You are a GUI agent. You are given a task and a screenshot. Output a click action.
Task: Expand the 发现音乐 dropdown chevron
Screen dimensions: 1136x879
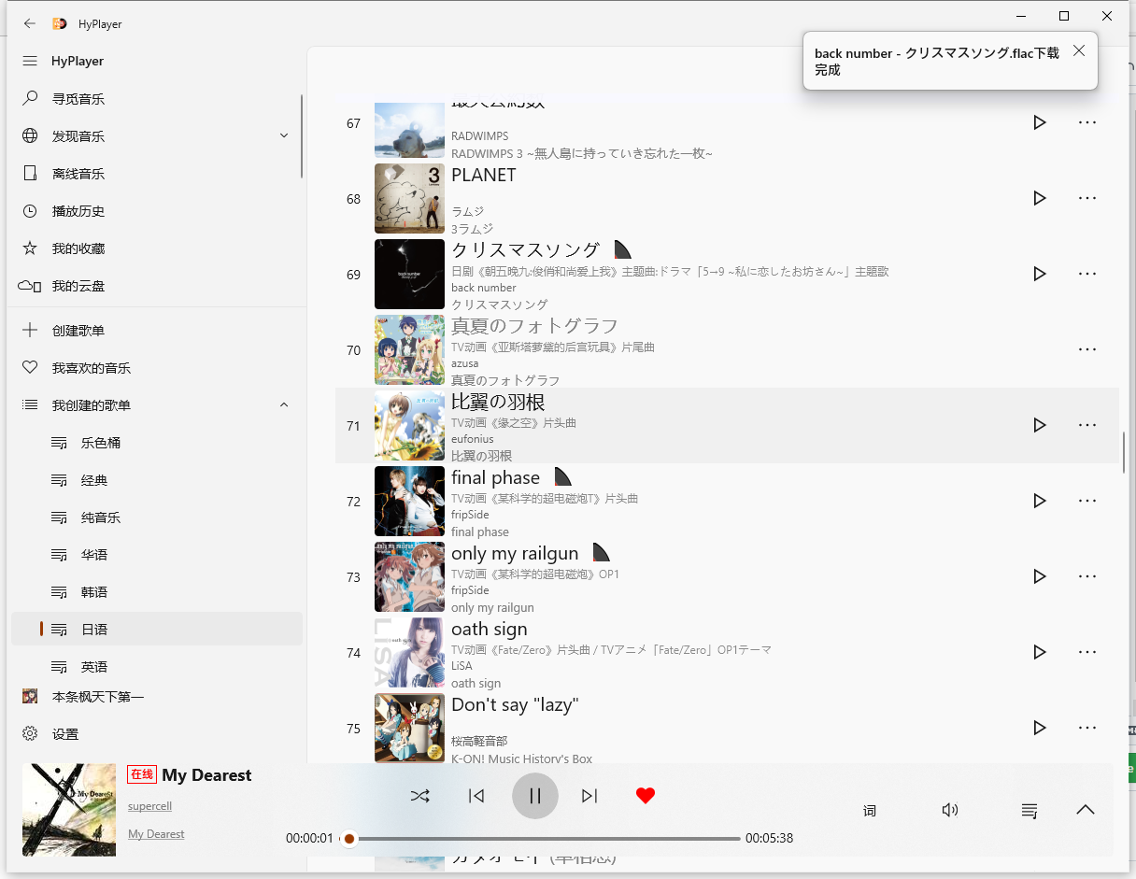(284, 135)
